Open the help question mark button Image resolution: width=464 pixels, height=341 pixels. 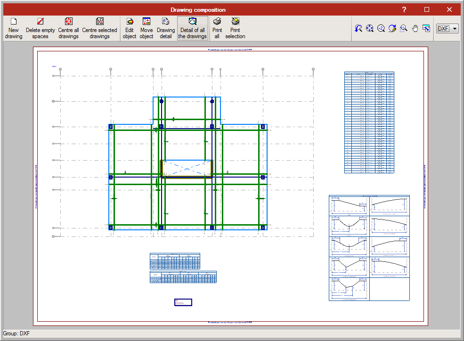click(x=404, y=9)
